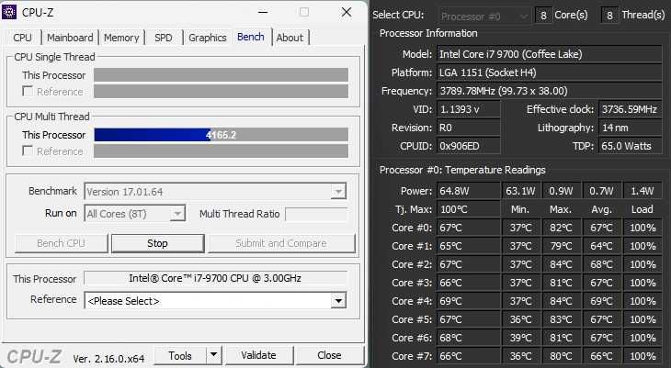The image size is (671, 368).
Task: Click the Model value Intel Core i7 9700
Action: [x=550, y=54]
